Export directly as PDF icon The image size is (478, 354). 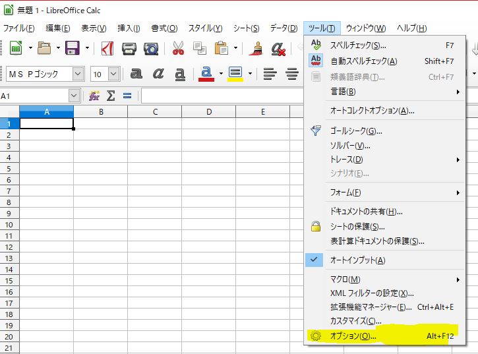pos(107,49)
